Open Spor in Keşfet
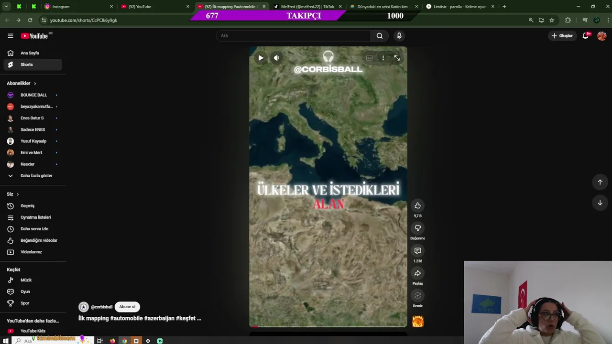612x344 pixels. pos(33,303)
